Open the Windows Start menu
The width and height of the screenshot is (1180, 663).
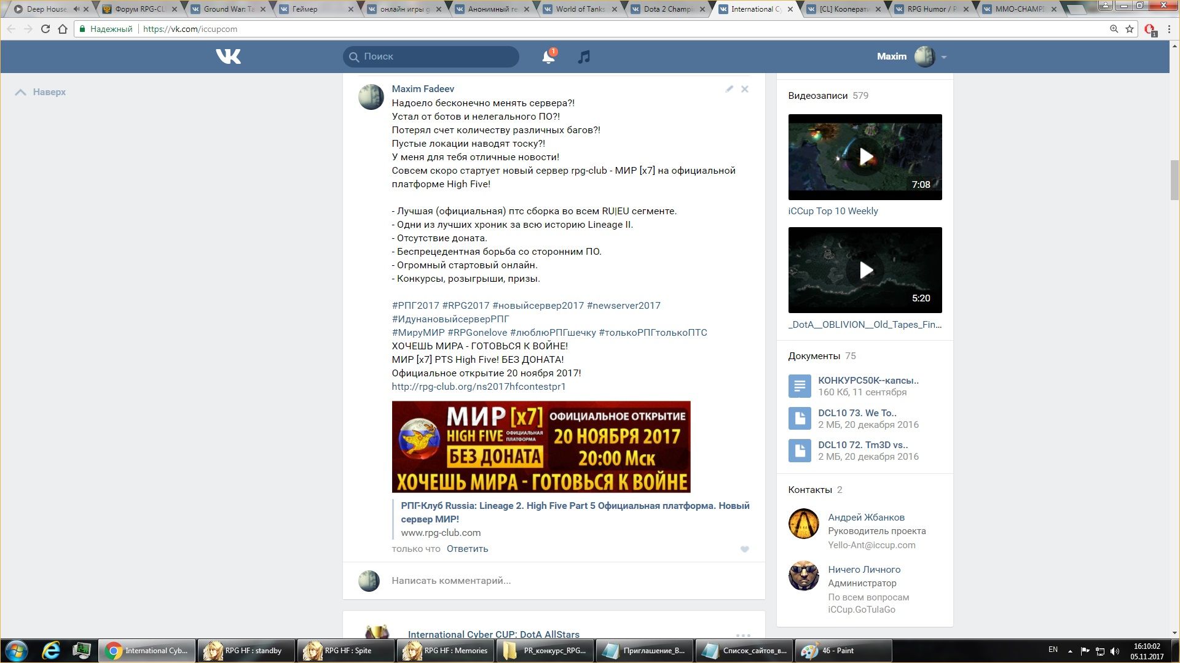(17, 651)
